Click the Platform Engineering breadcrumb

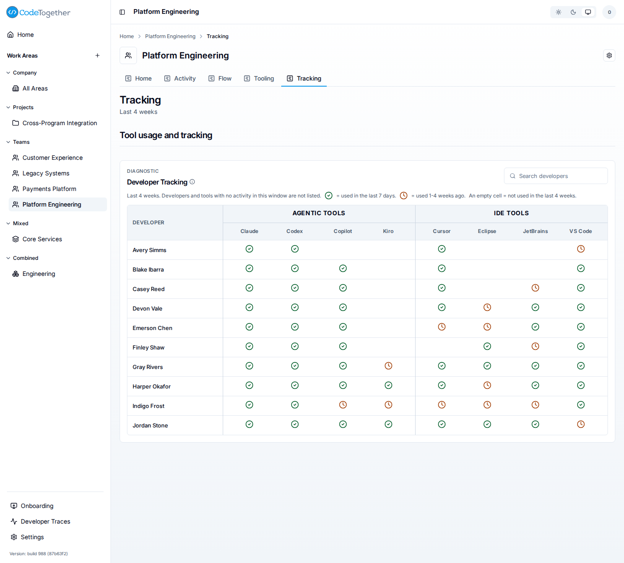[x=170, y=36]
